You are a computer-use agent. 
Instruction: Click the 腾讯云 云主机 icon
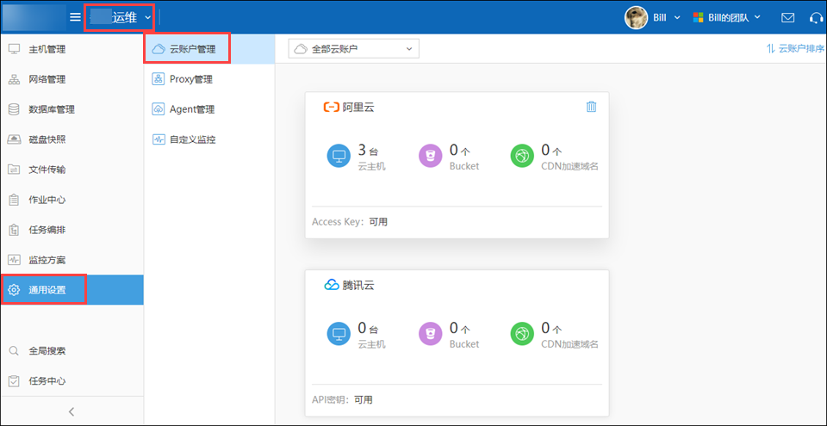click(x=339, y=334)
